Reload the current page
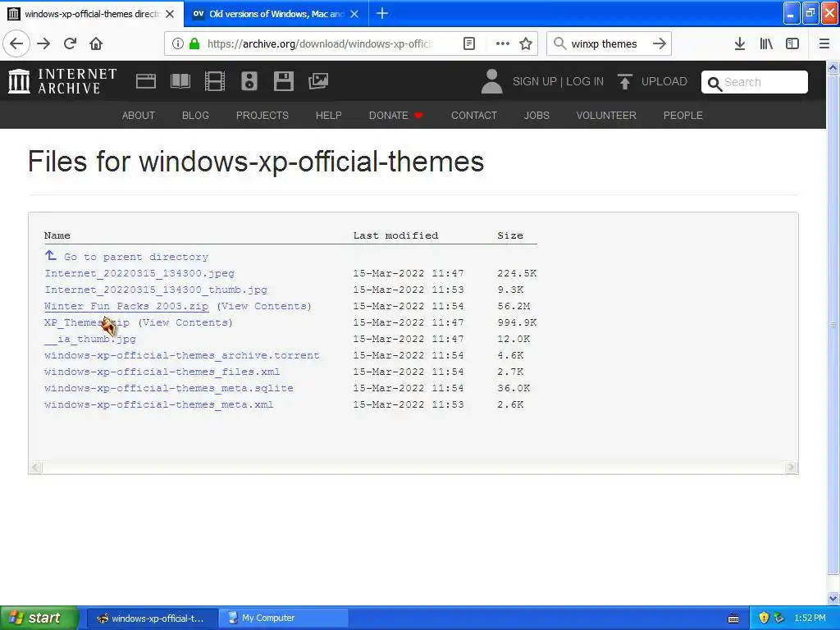The height and width of the screenshot is (630, 840). click(70, 43)
